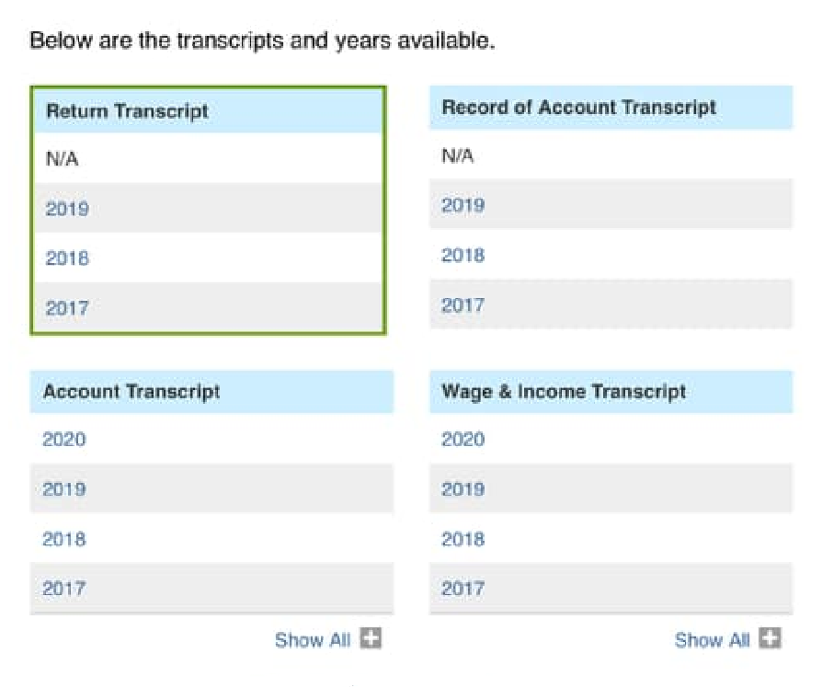Click Show All under Account Transcript
The image size is (822, 688).
[x=313, y=640]
